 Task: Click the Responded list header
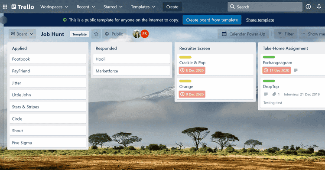pos(106,48)
